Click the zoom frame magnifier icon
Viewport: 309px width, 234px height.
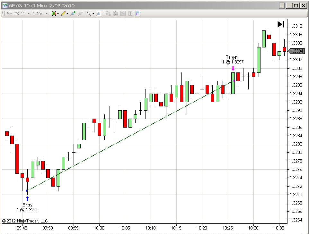click(x=99, y=13)
